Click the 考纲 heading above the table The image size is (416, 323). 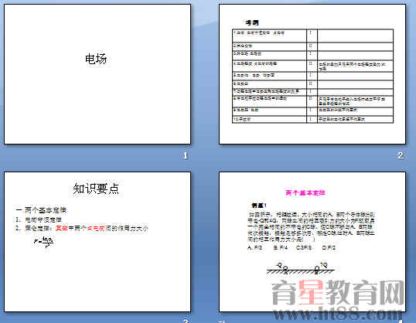[x=252, y=23]
